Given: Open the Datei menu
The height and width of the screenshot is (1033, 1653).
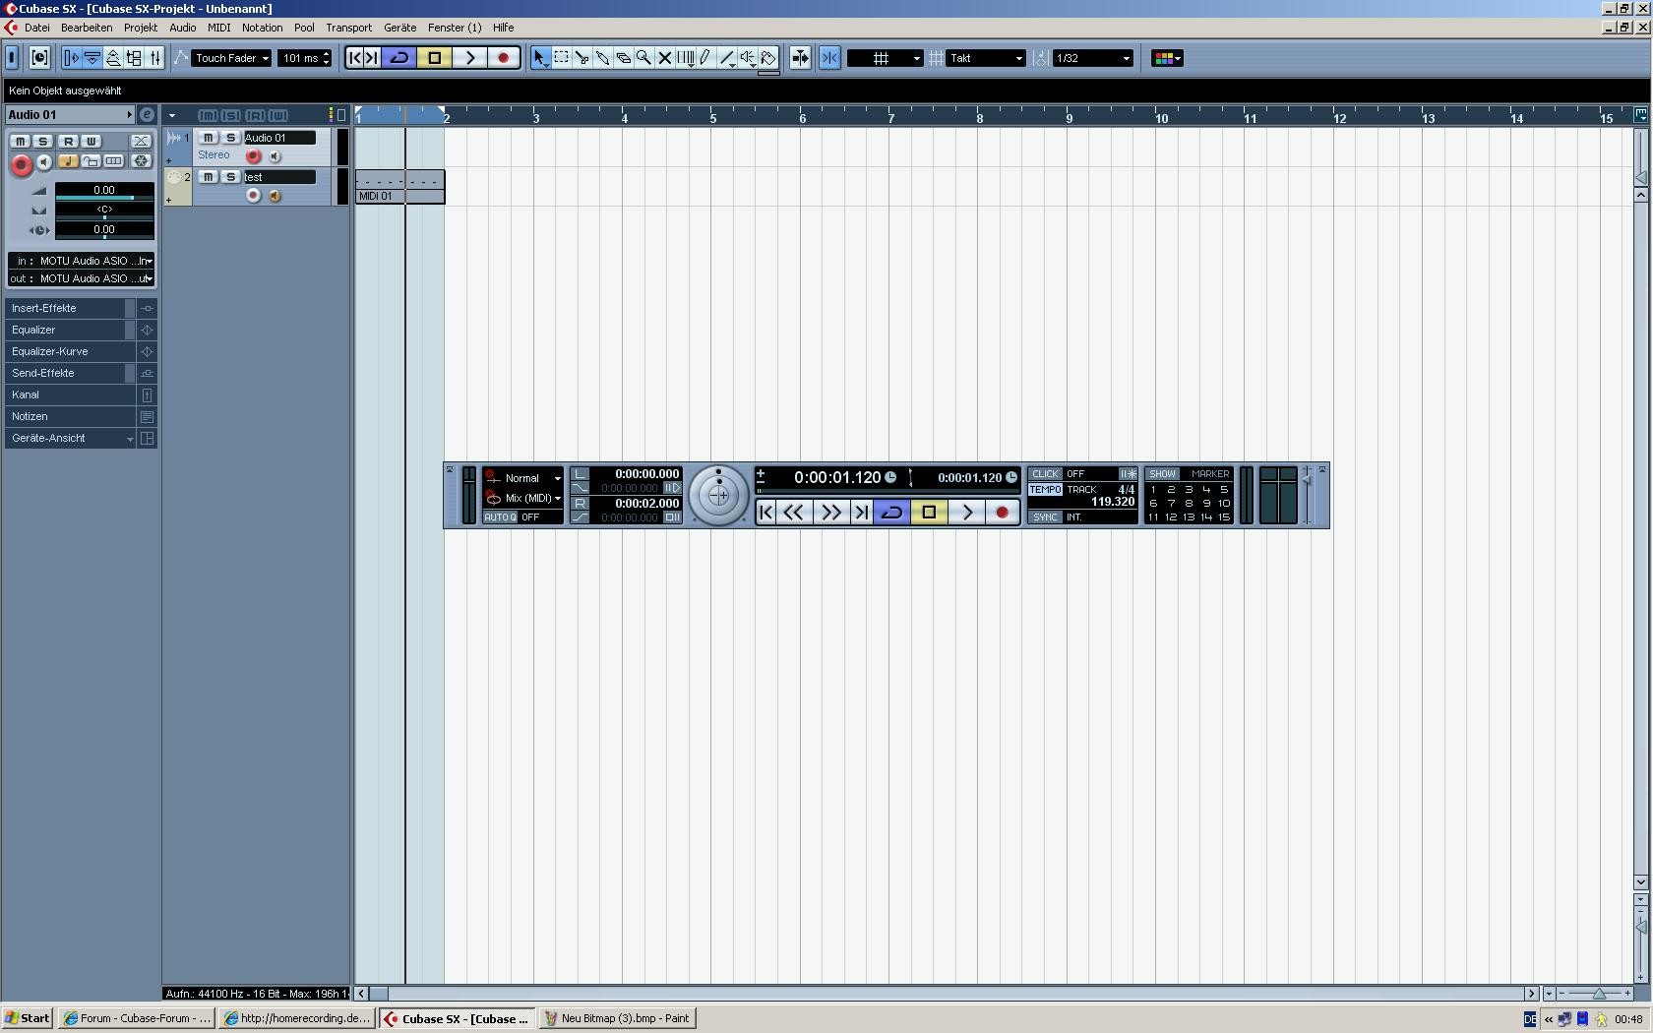Looking at the screenshot, I should (36, 28).
